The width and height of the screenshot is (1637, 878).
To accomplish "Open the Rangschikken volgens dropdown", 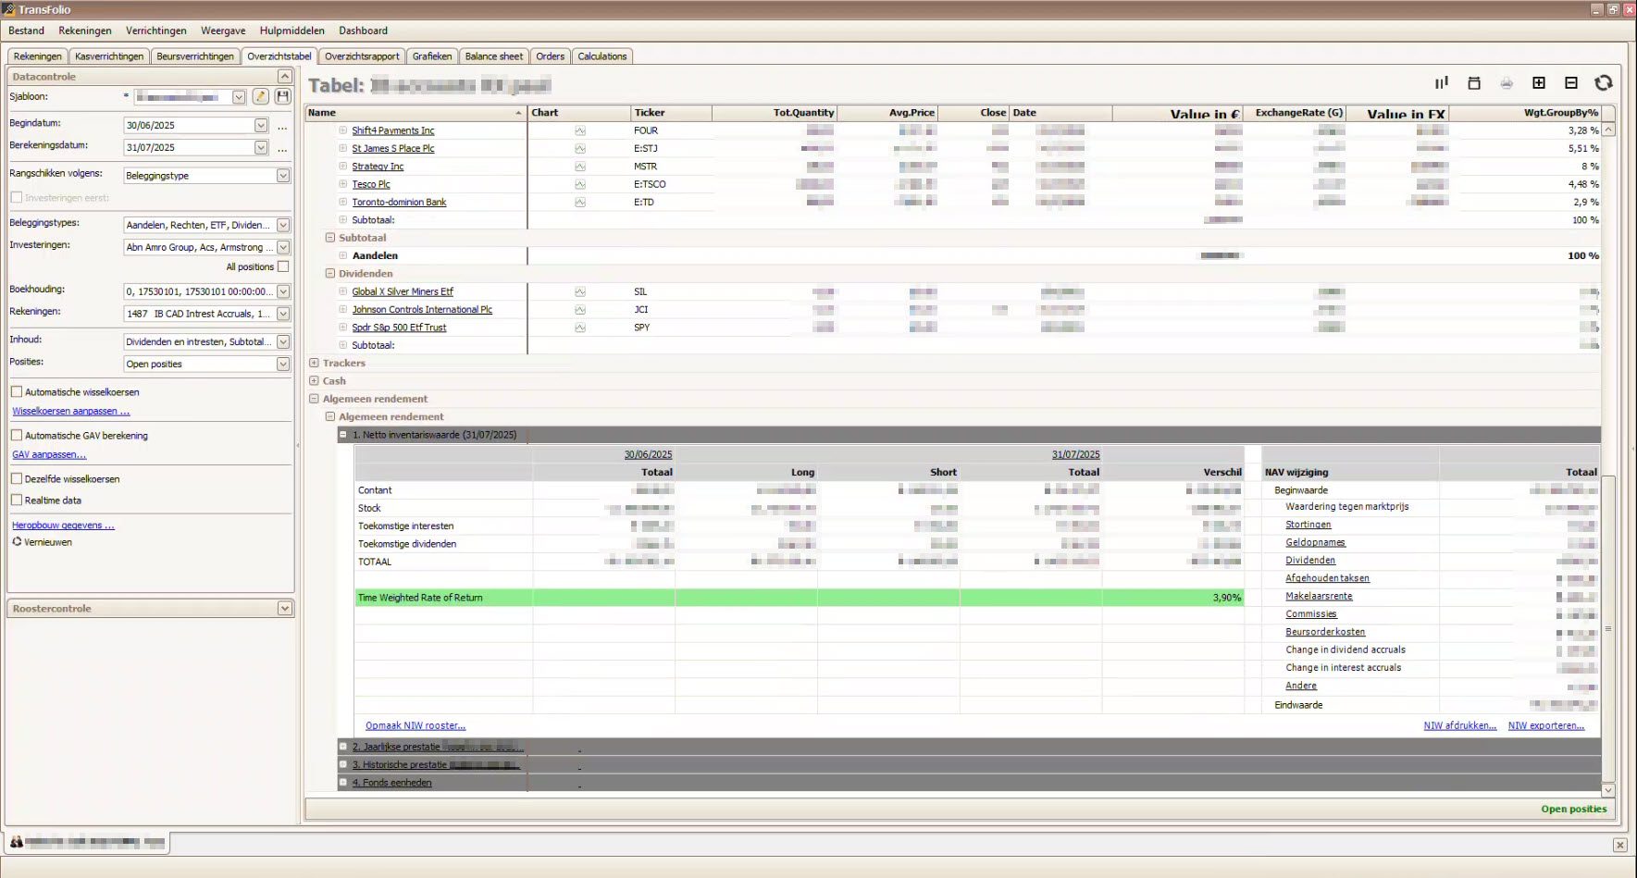I will (283, 176).
